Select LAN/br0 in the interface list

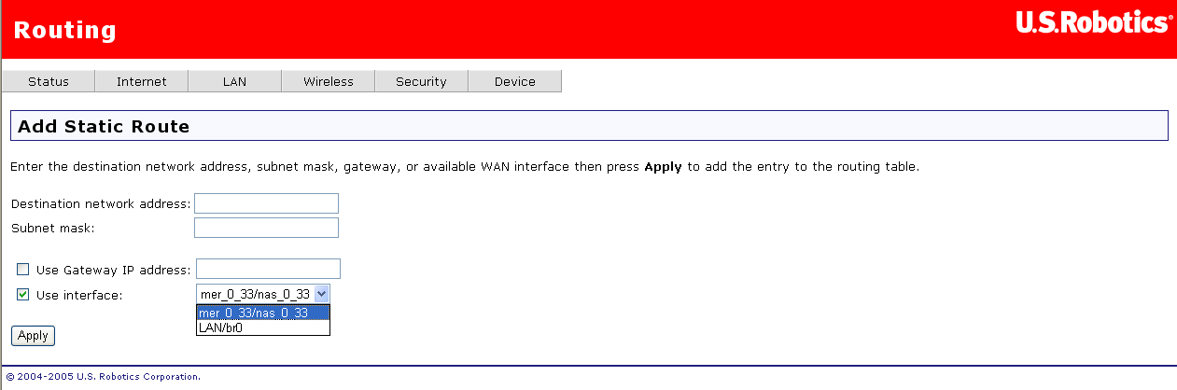pos(221,327)
